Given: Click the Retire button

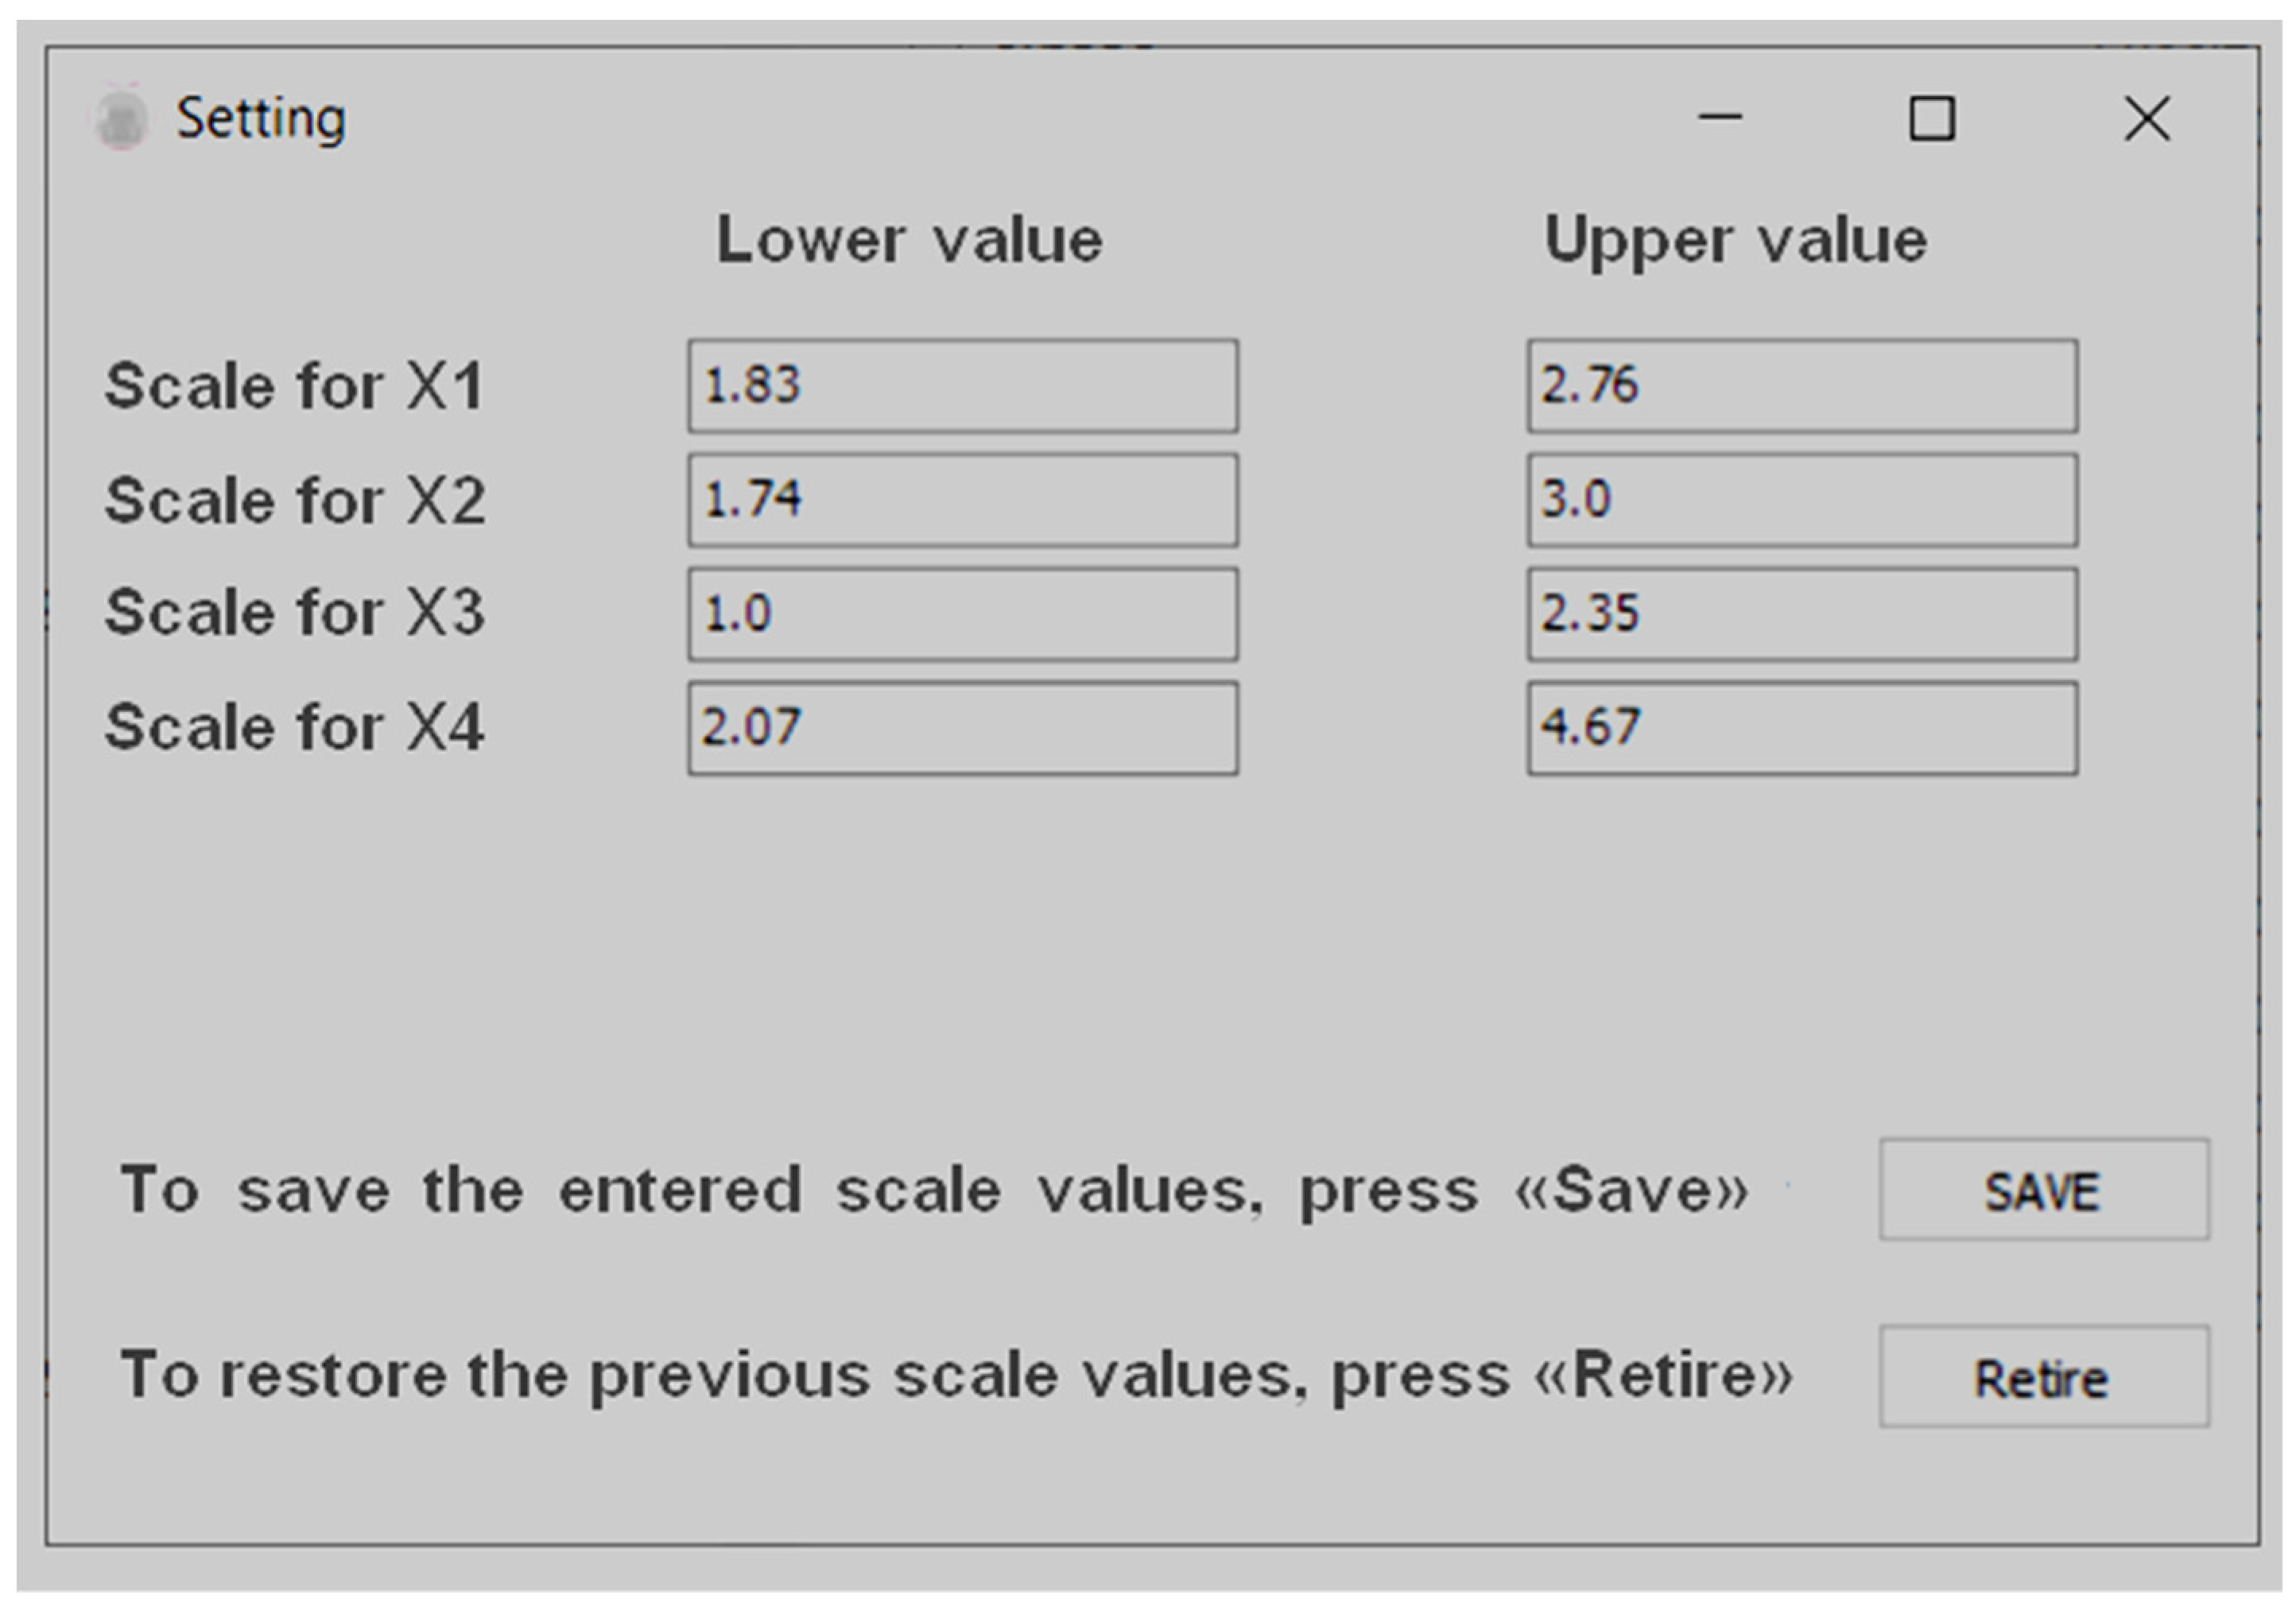Looking at the screenshot, I should pyautogui.click(x=2043, y=1377).
